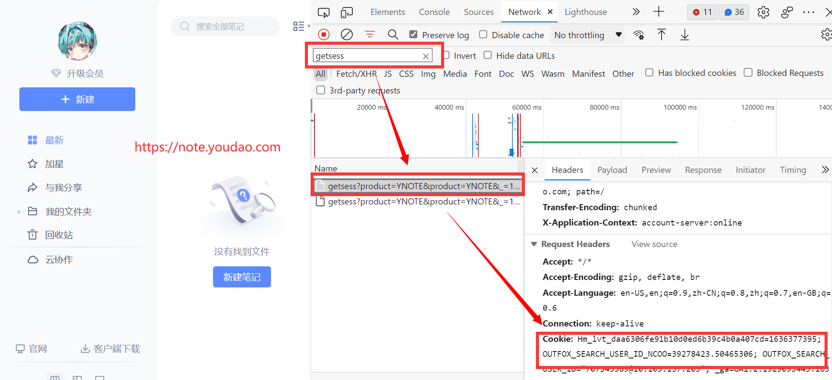Image resolution: width=832 pixels, height=380 pixels.
Task: Click the search magnifier in the notes search box
Action: click(185, 26)
